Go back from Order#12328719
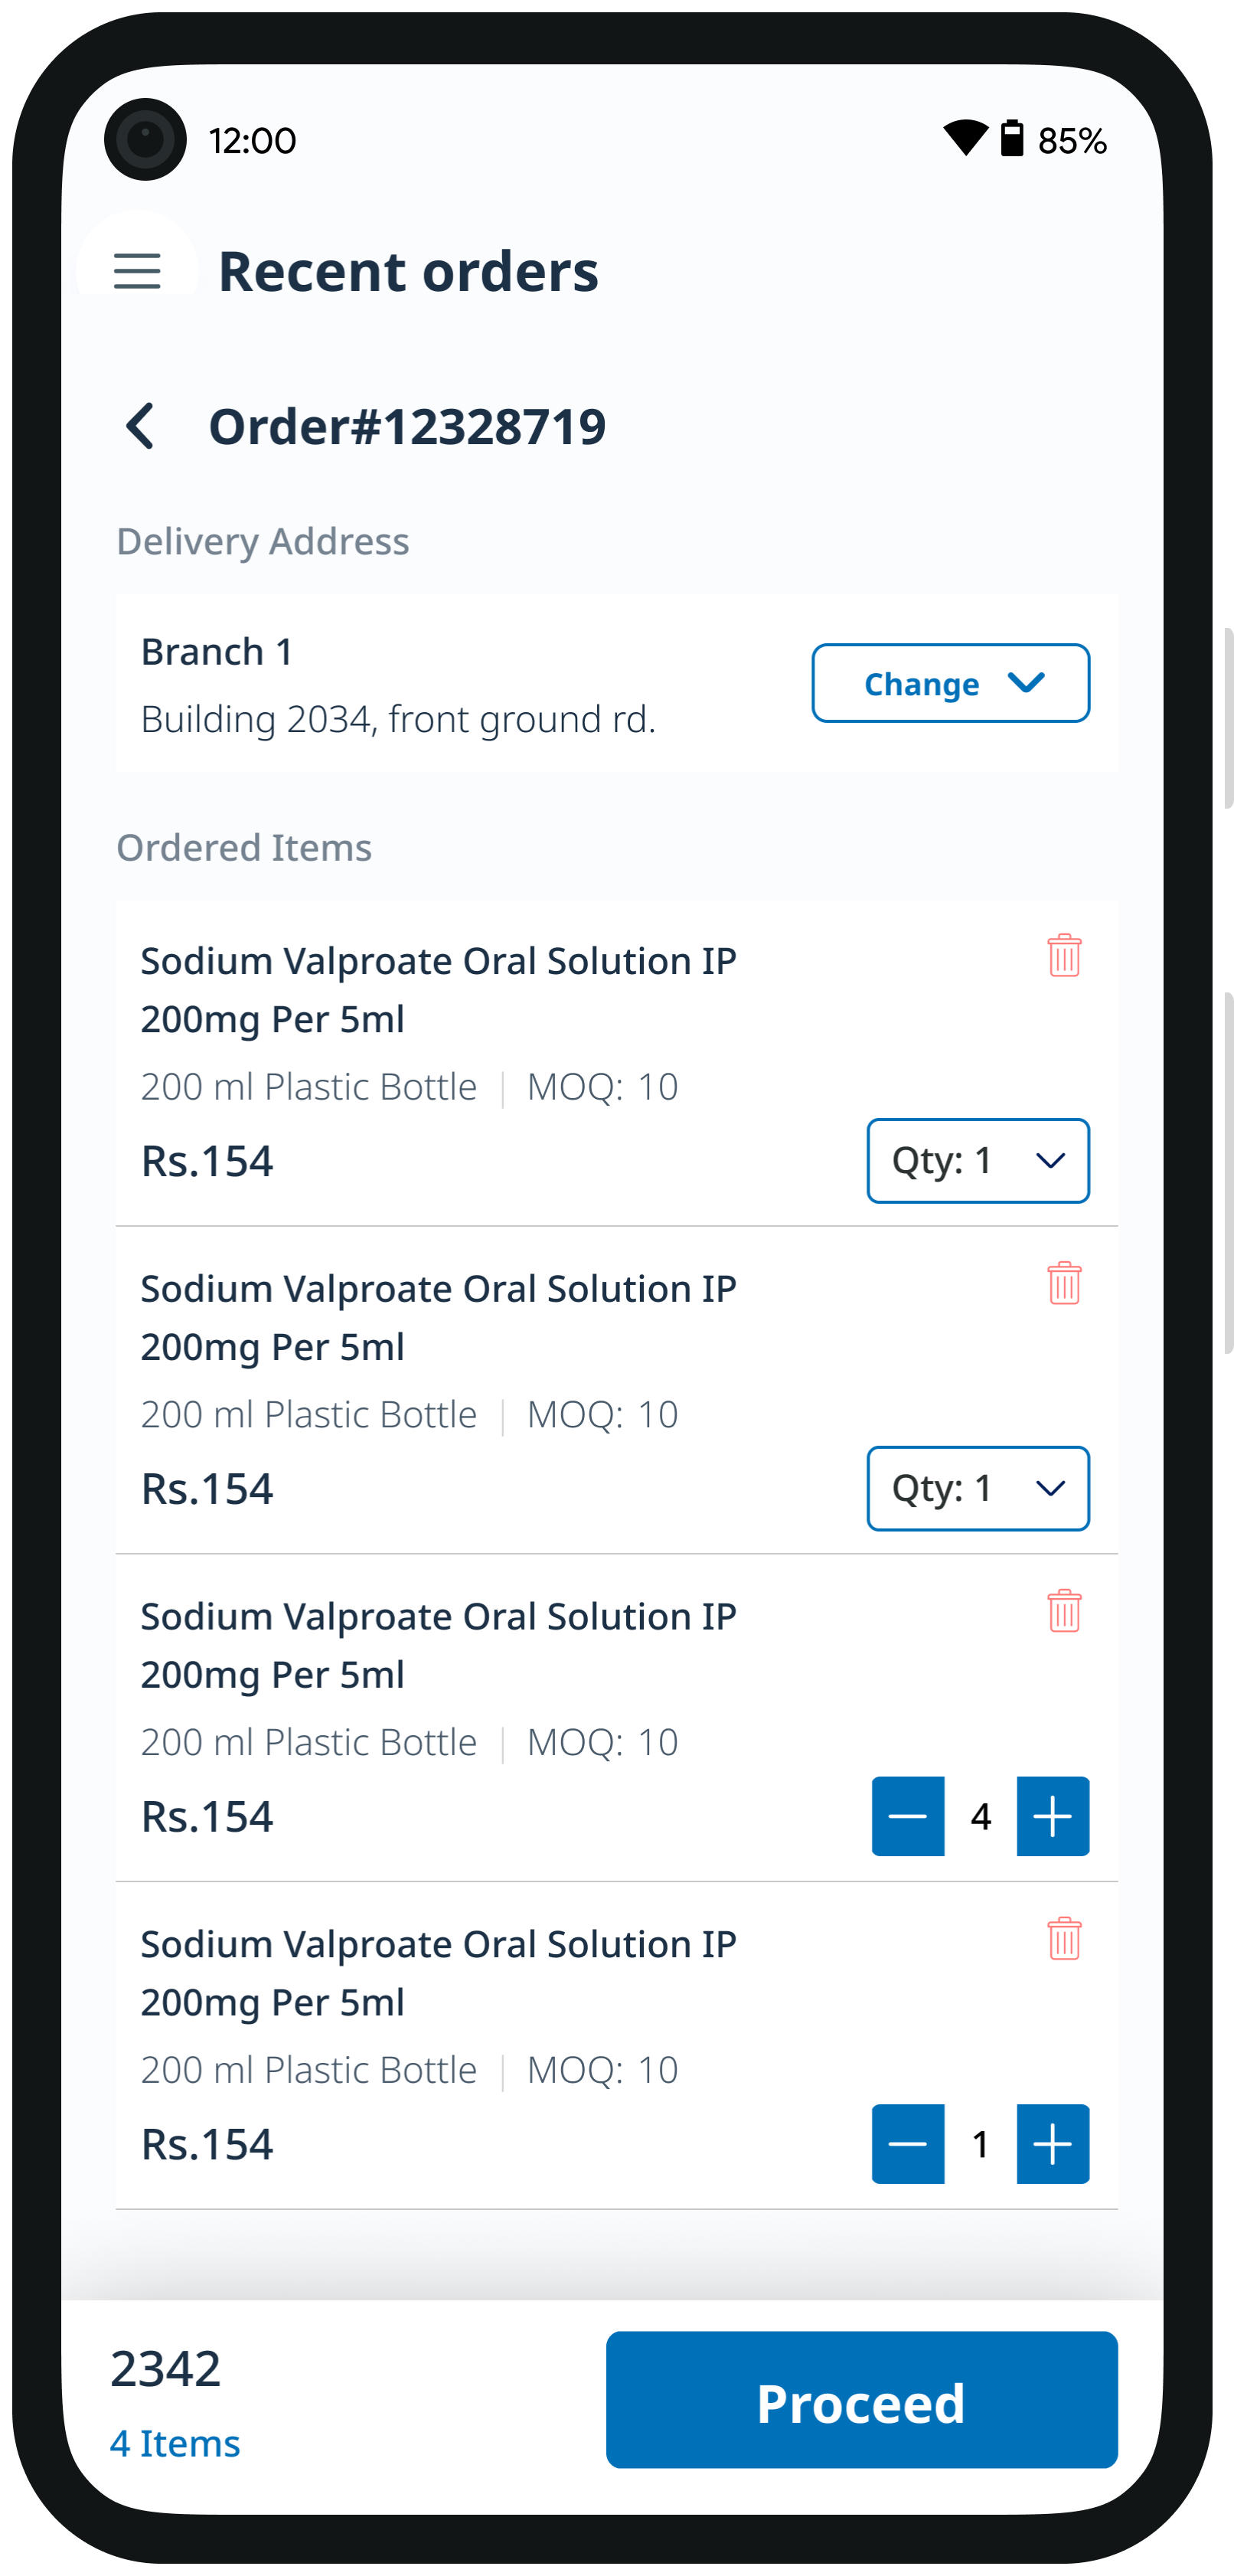The width and height of the screenshot is (1234, 2576). 141,427
